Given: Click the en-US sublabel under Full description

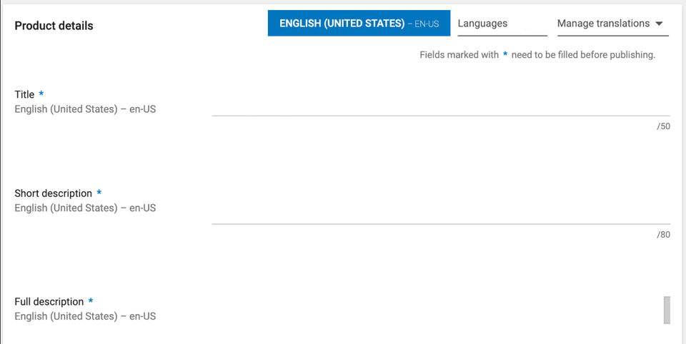Looking at the screenshot, I should pyautogui.click(x=85, y=316).
